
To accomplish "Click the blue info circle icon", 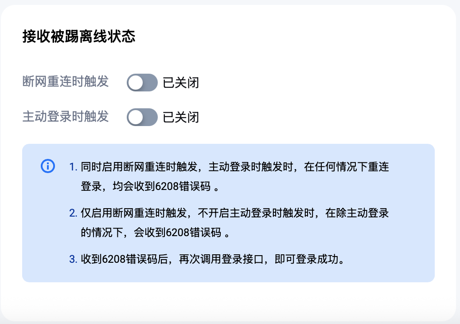I will [47, 166].
